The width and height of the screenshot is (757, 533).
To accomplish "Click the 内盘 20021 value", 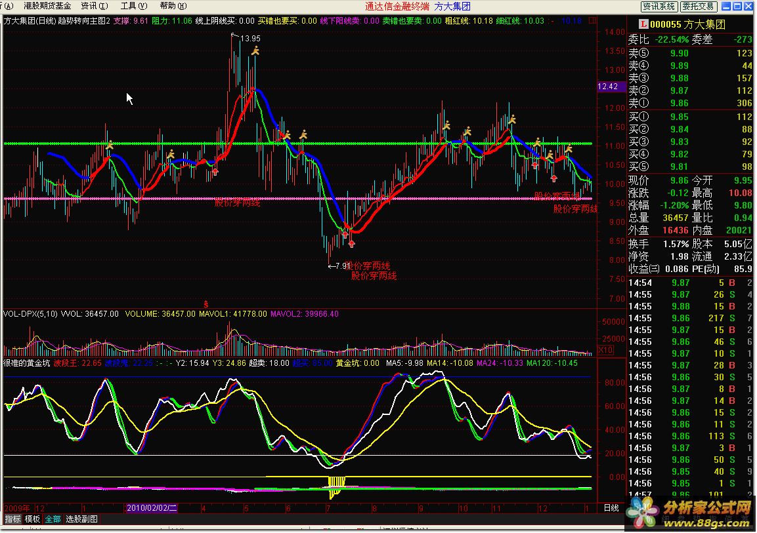I will 738,230.
